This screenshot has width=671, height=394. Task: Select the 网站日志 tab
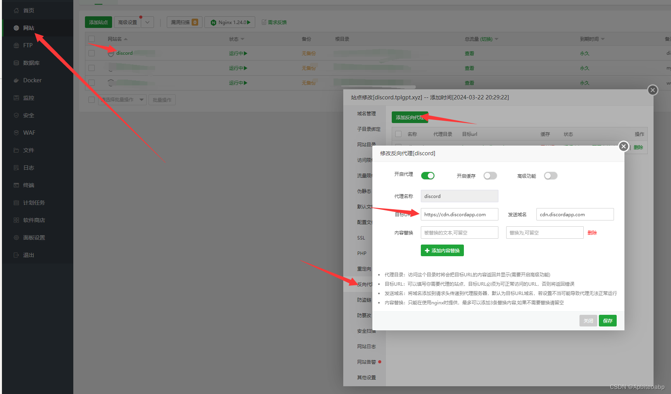[367, 347]
